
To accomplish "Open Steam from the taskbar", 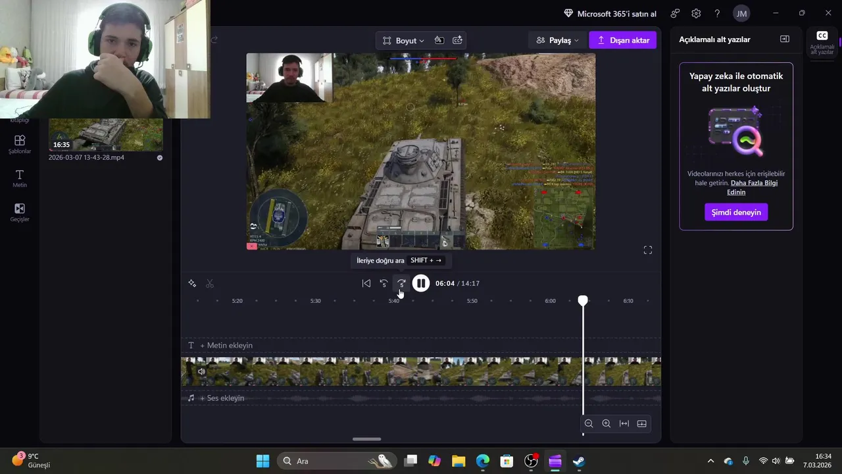I will coord(579,461).
